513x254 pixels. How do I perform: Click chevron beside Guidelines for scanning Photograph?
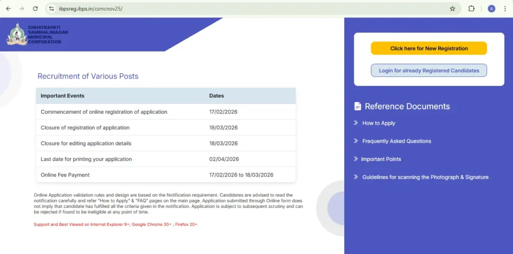click(x=356, y=177)
